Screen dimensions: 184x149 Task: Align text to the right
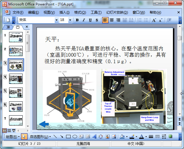click(x=118, y=20)
